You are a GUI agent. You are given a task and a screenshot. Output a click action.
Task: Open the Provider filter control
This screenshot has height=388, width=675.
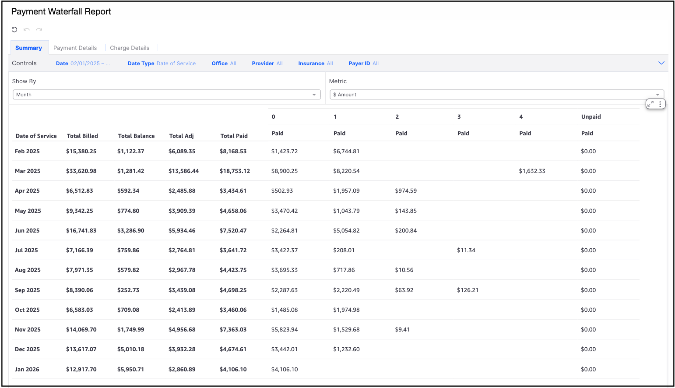pos(267,63)
